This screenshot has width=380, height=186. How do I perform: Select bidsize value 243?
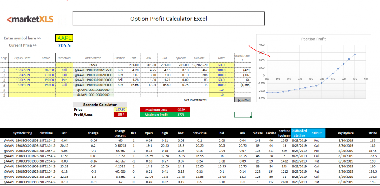[257, 141]
